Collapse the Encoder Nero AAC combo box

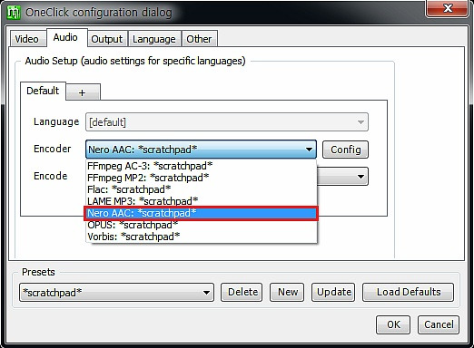pyautogui.click(x=201, y=150)
